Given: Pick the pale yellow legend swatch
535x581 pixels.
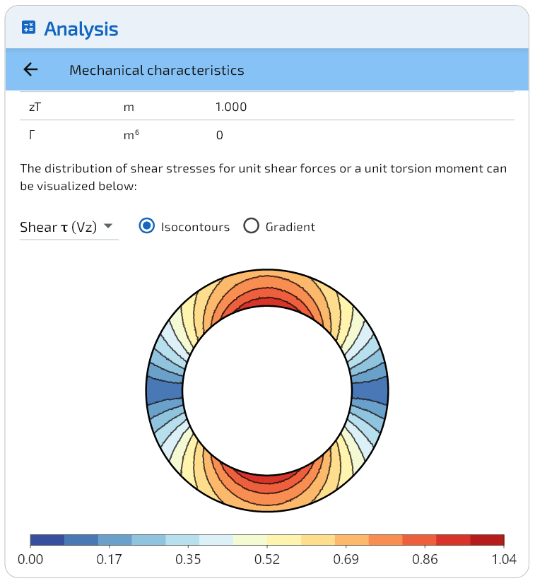Looking at the screenshot, I should point(284,540).
